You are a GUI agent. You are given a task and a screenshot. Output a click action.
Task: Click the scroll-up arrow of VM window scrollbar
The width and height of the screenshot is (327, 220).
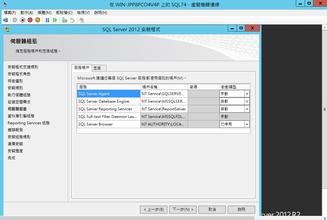pyautogui.click(x=324, y=27)
